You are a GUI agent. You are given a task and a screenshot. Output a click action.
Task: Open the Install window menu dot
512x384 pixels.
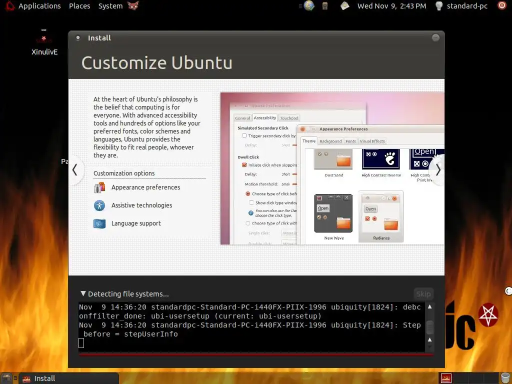click(77, 38)
